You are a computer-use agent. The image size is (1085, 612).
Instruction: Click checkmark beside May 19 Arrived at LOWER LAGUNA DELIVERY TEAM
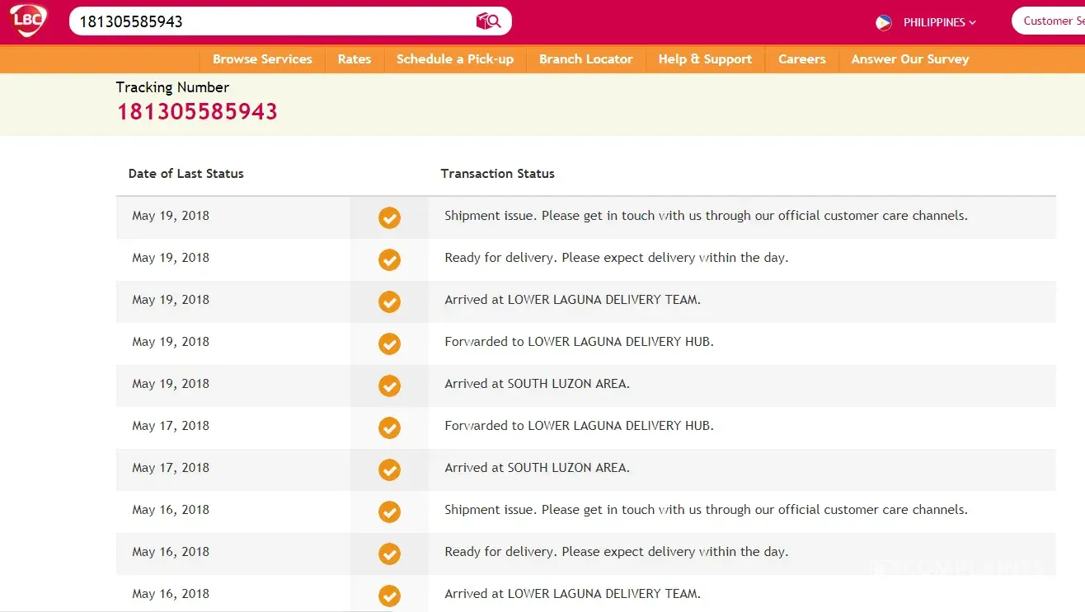[x=389, y=301]
